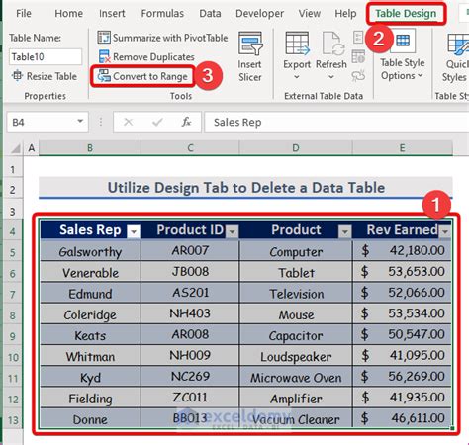
Task: Click the Table Name input field
Action: coord(46,57)
